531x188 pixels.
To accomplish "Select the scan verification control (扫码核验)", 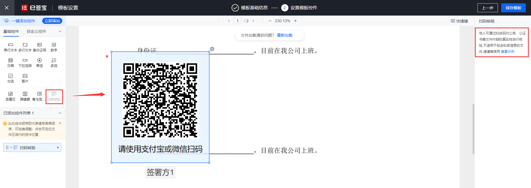I will (x=54, y=96).
